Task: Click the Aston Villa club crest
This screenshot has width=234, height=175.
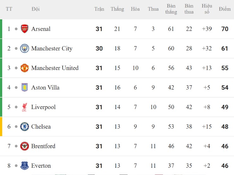Action: point(24,87)
